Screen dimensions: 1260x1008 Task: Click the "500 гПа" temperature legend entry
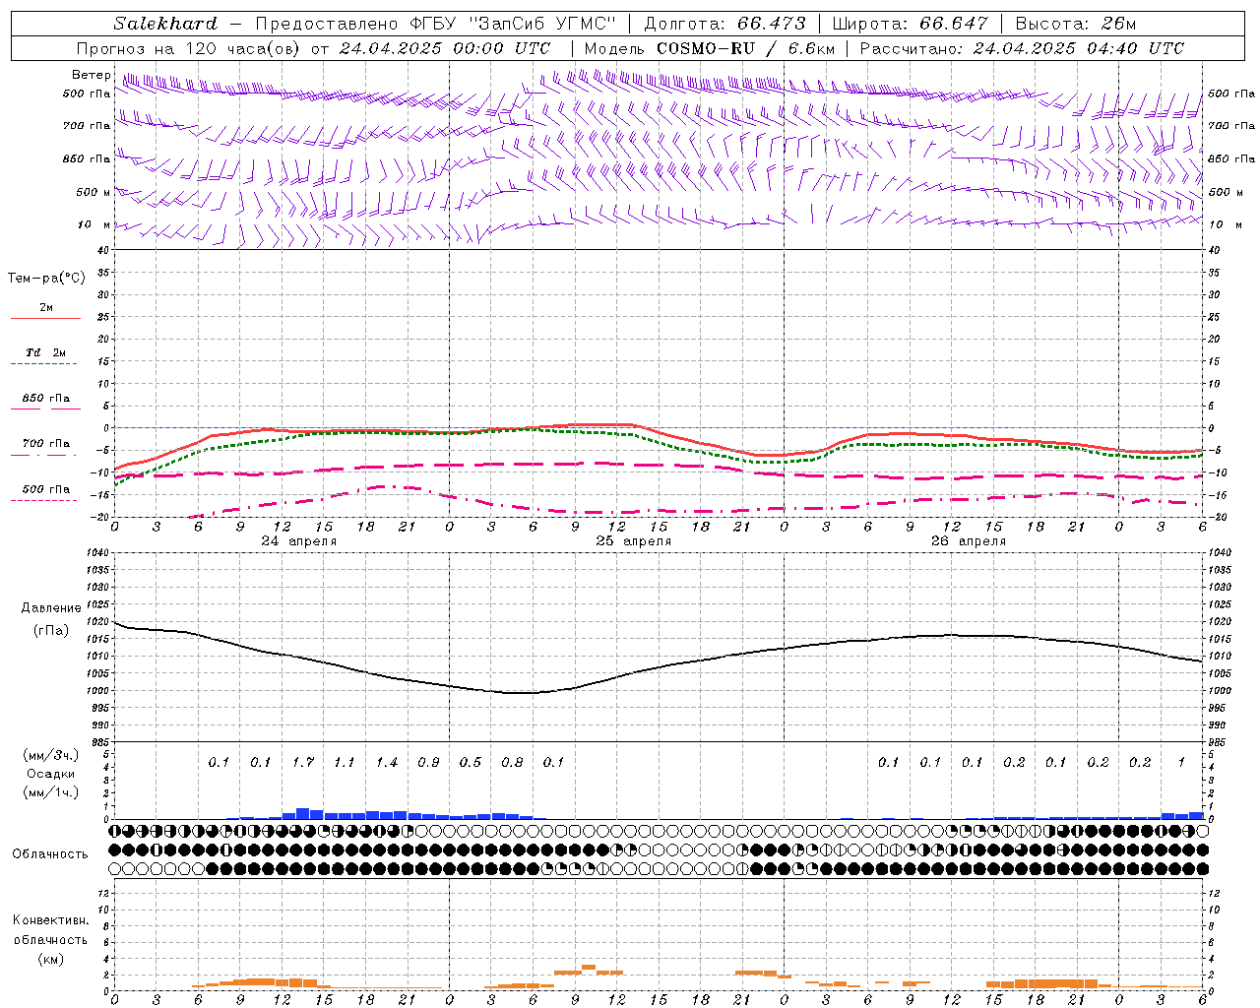point(46,489)
